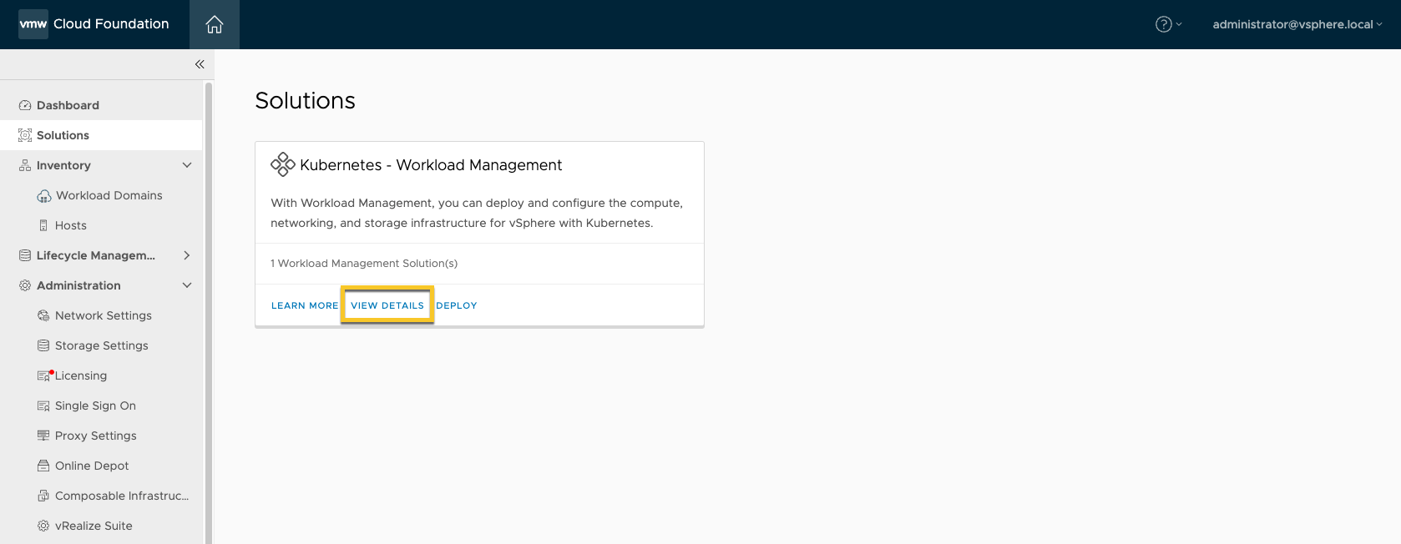The width and height of the screenshot is (1401, 544).
Task: Click DEPLOY on the Kubernetes card
Action: (x=457, y=305)
